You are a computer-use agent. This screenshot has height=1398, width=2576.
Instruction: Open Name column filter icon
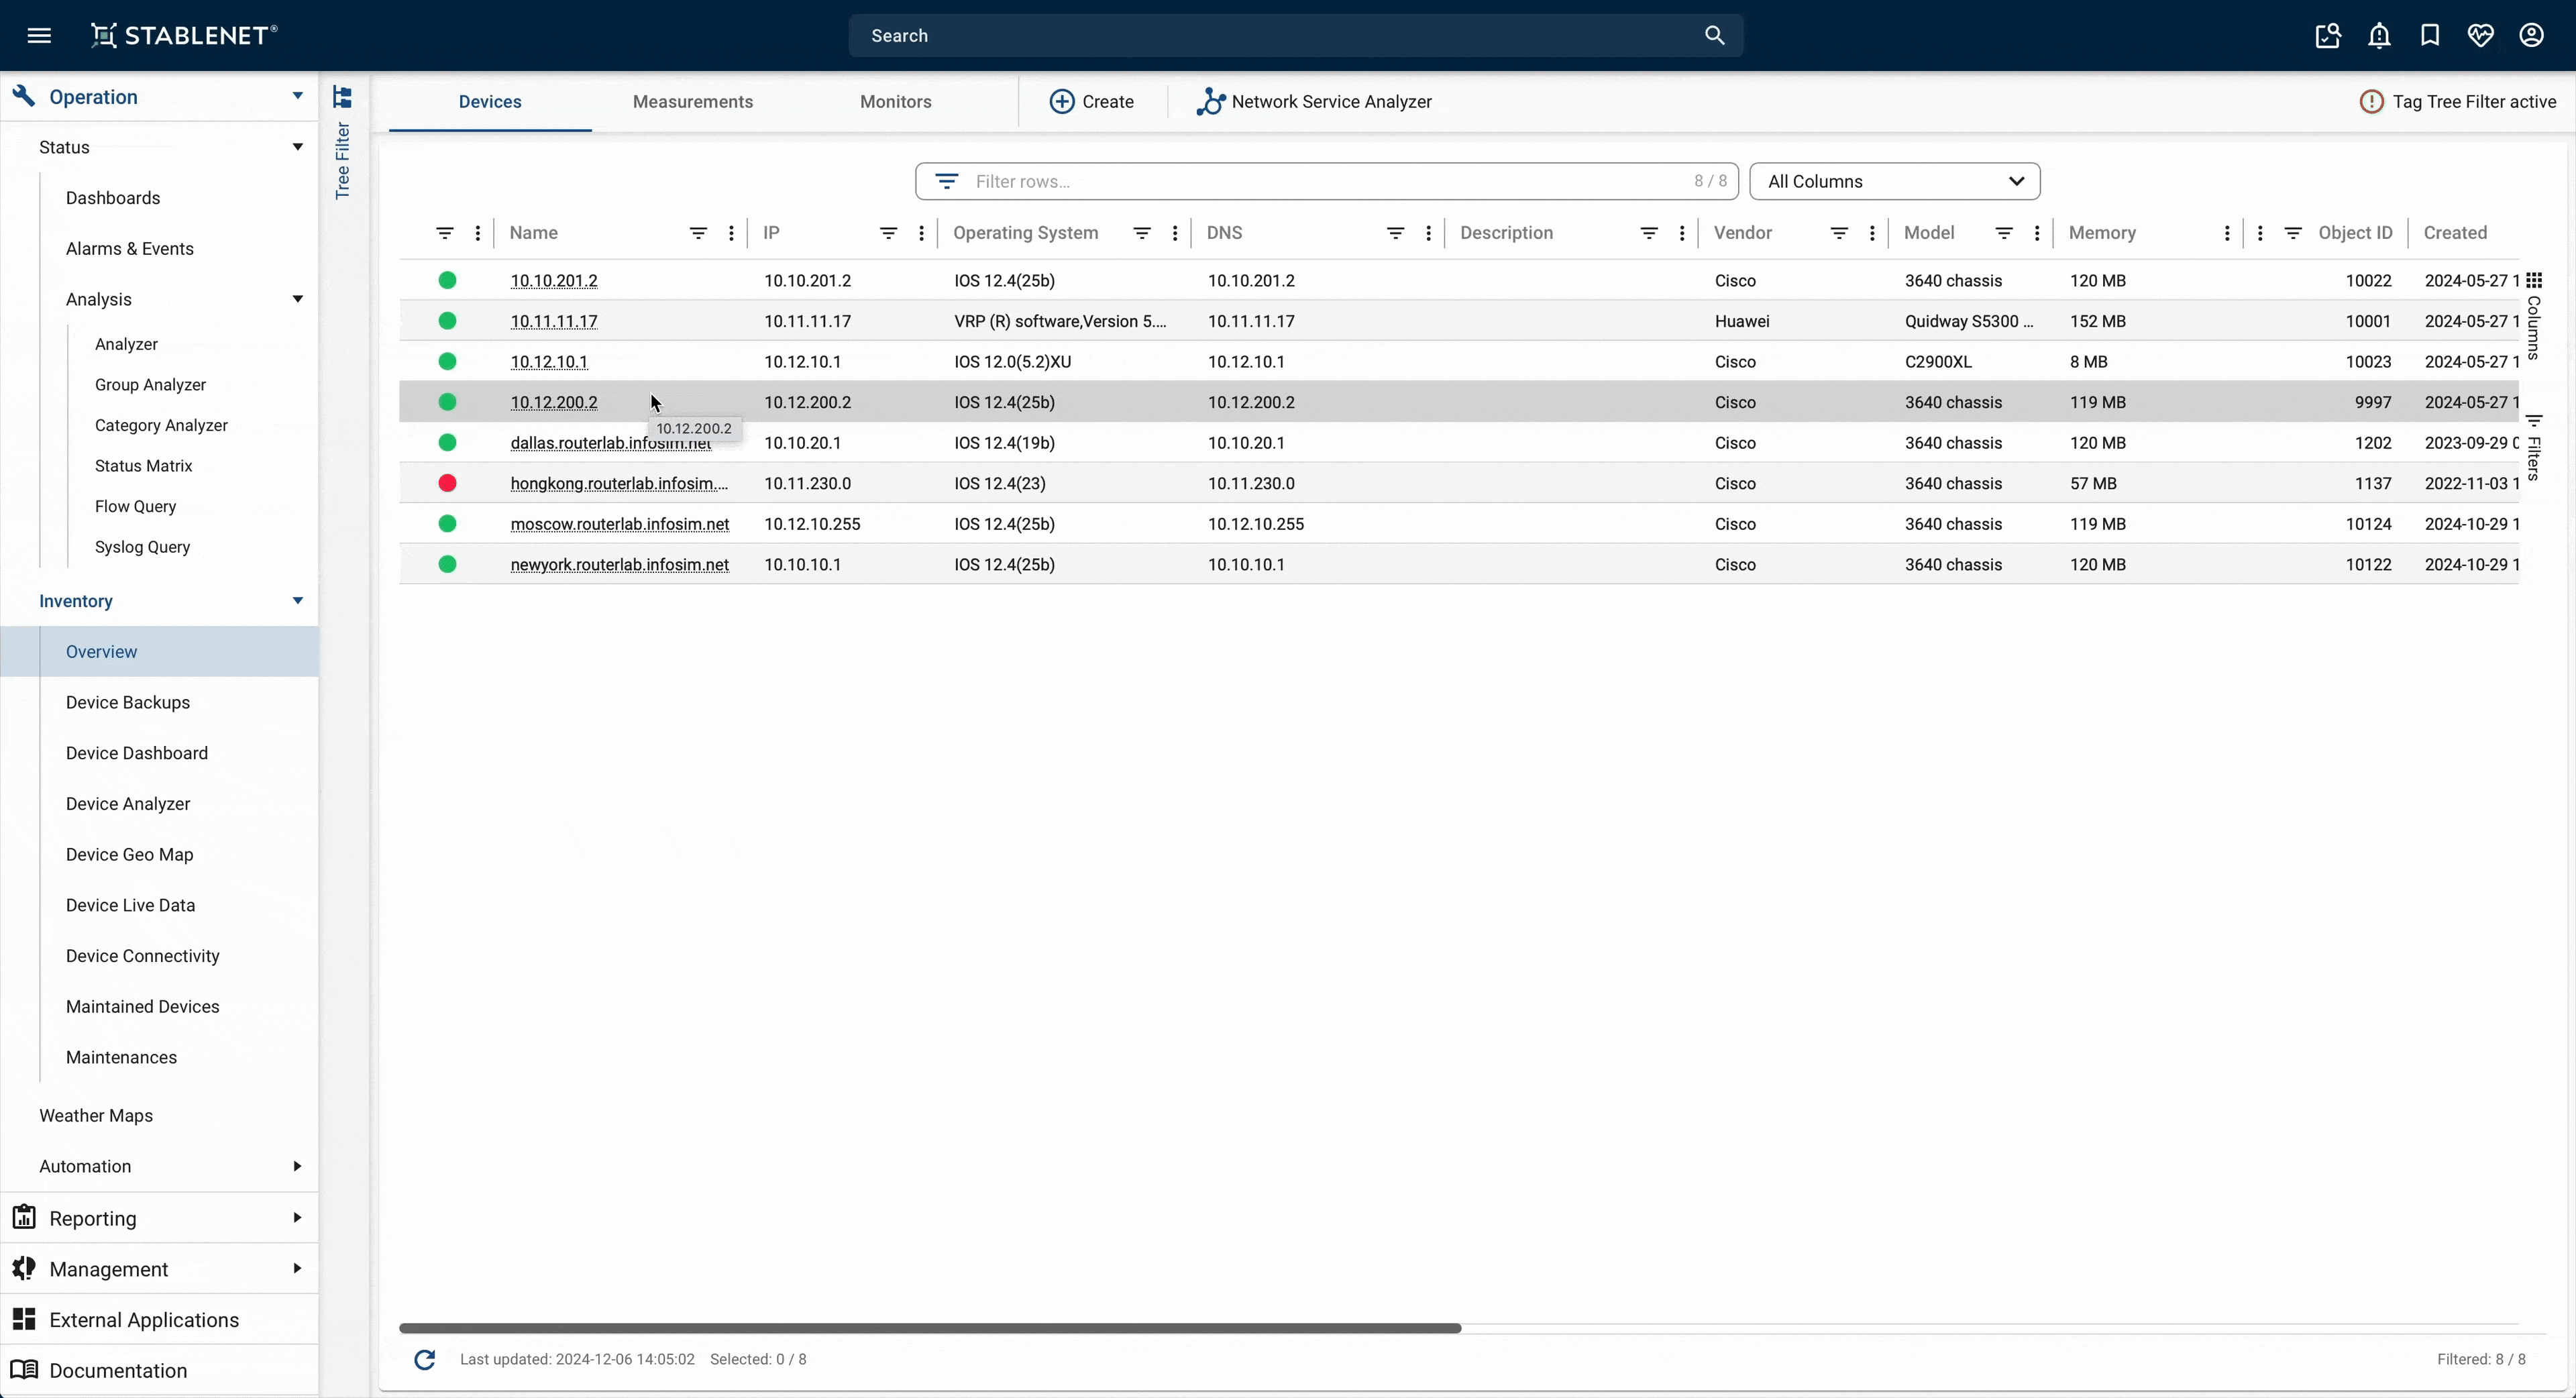tap(698, 233)
